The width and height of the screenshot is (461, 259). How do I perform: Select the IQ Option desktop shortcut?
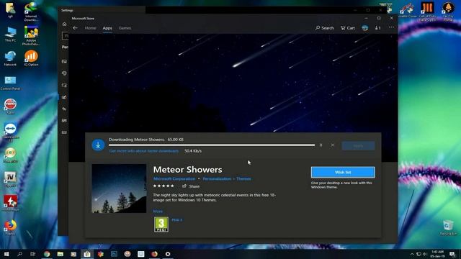tap(31, 58)
